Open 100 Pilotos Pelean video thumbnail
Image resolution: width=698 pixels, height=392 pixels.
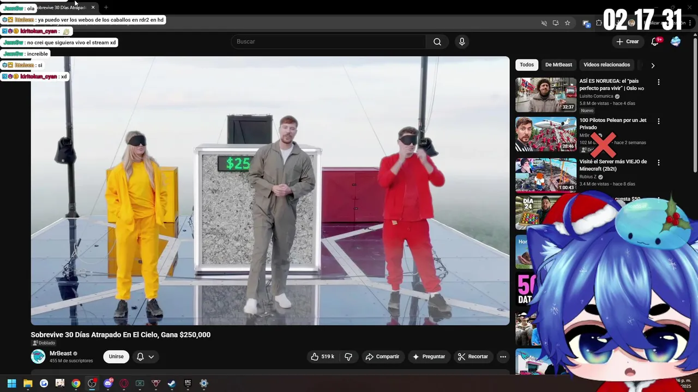tap(546, 134)
